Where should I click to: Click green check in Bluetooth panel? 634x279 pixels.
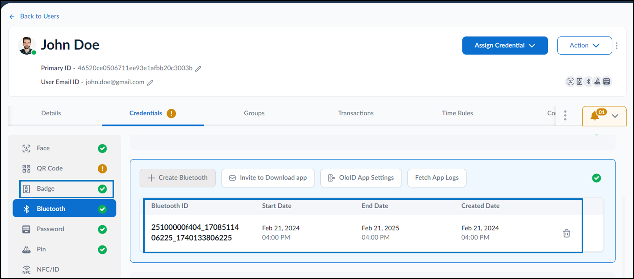tap(596, 178)
